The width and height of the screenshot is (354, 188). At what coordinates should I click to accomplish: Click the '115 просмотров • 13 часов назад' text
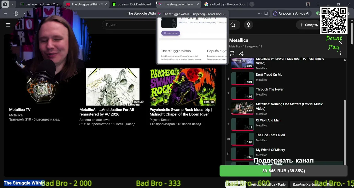pos(175,124)
